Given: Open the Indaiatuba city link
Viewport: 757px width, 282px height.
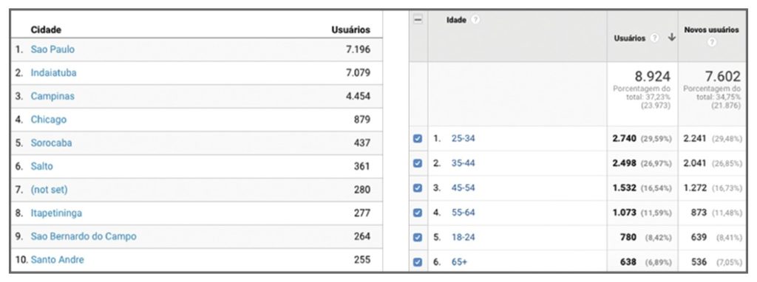Looking at the screenshot, I should click(x=53, y=73).
